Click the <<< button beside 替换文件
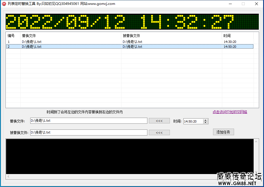264x187 pixels. point(159,121)
